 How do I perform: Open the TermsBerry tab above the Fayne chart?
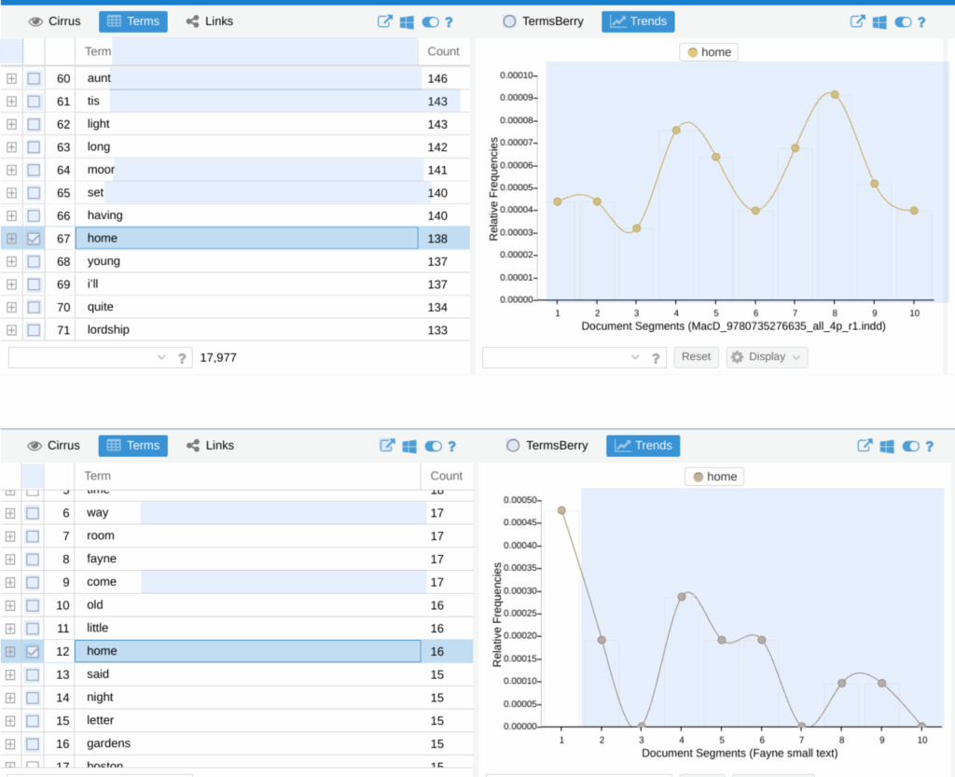[547, 446]
